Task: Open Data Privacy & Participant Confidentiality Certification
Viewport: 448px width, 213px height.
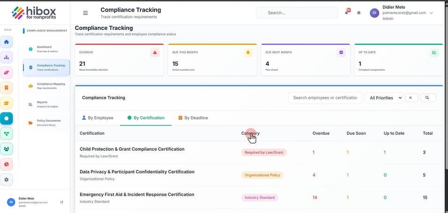Action: 137,172
